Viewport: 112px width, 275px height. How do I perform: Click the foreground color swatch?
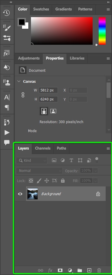(22, 22)
